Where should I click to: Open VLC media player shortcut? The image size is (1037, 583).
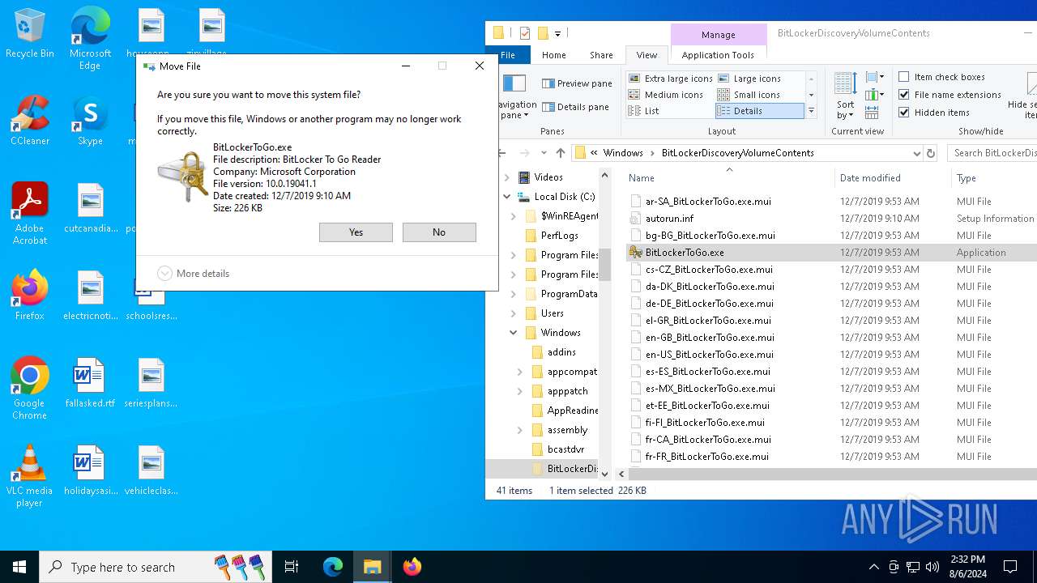29,476
